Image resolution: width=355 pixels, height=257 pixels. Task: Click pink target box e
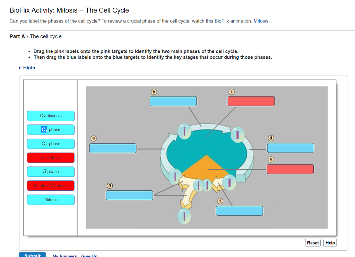(290, 169)
